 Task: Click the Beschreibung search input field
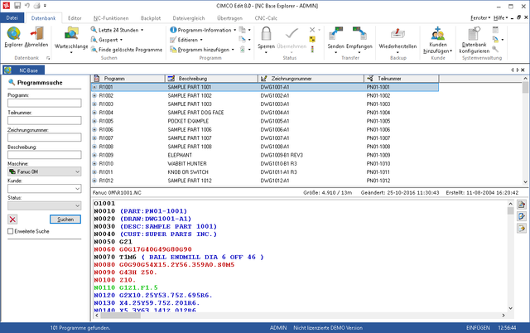(x=44, y=155)
